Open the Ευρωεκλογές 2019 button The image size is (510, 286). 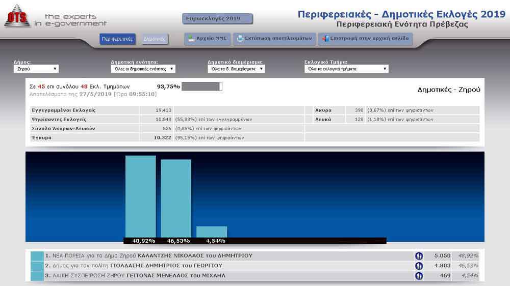click(217, 18)
